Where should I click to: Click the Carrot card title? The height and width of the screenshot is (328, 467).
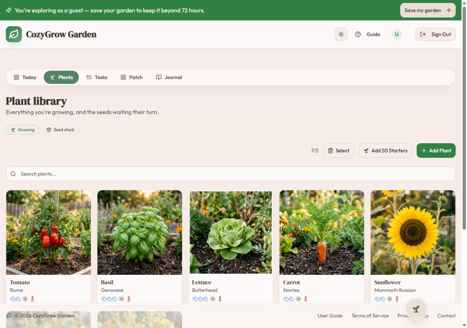(292, 282)
